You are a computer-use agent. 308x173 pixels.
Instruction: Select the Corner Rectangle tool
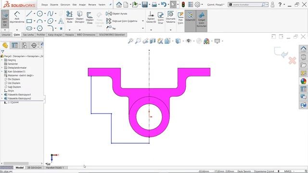click(x=29, y=21)
